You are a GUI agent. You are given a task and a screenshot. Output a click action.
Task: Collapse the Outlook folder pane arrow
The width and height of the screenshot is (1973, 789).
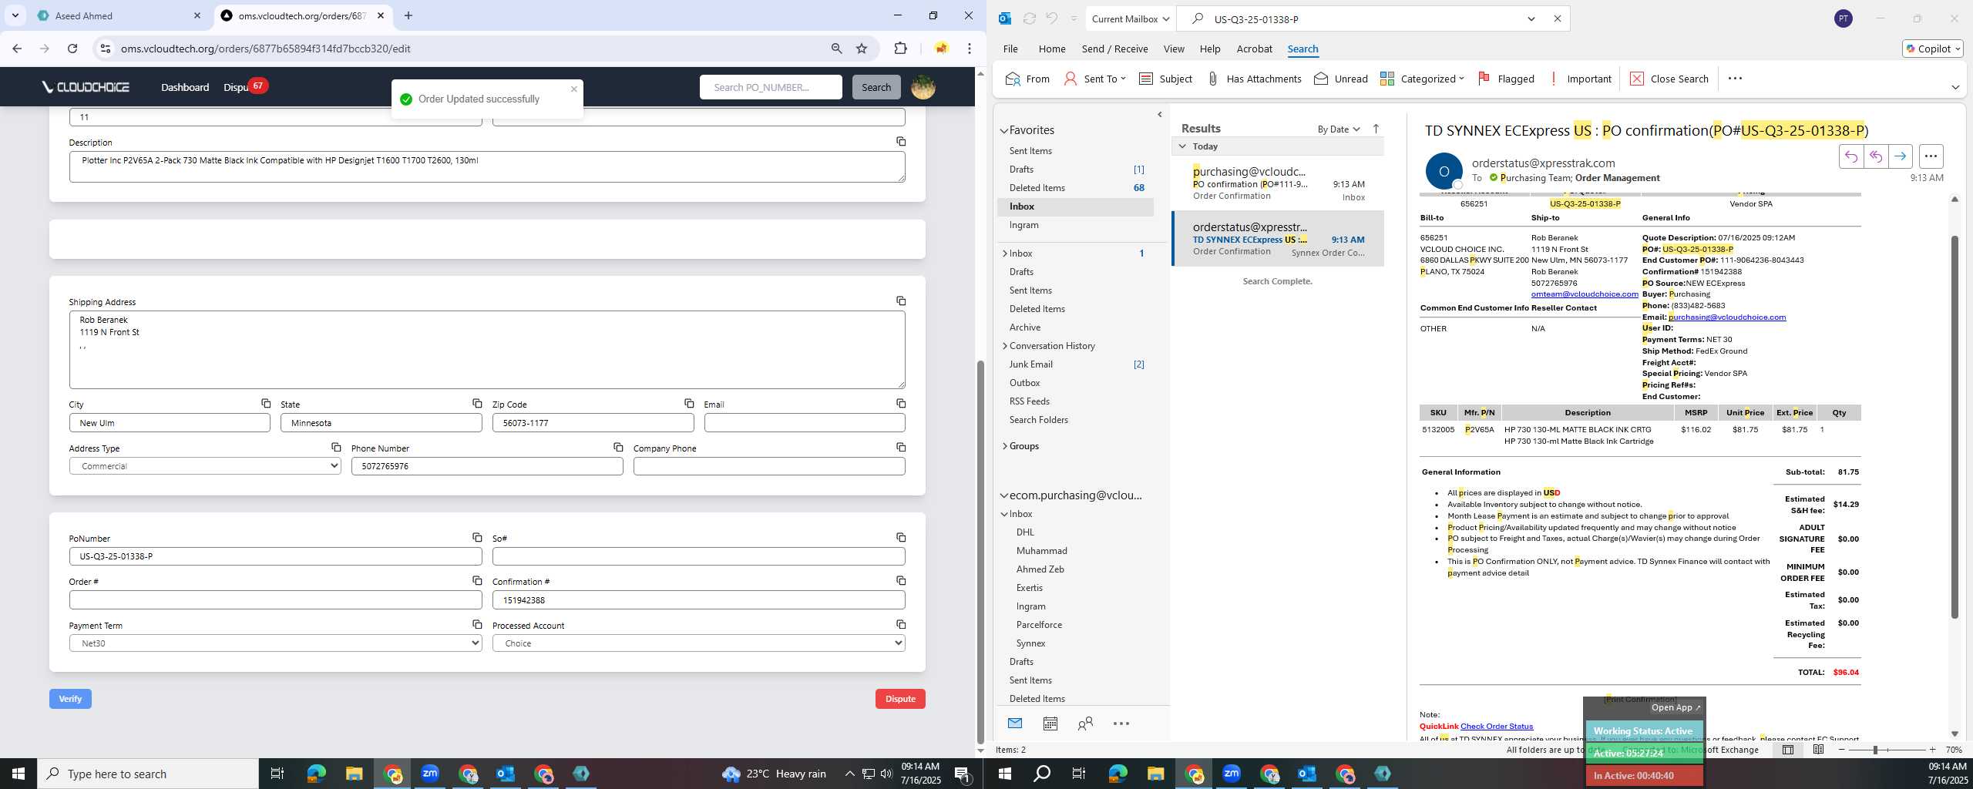[1159, 115]
